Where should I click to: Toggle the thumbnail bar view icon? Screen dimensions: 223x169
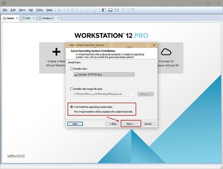click(x=110, y=10)
